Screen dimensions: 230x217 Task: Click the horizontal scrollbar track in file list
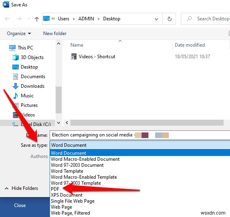coord(147,122)
